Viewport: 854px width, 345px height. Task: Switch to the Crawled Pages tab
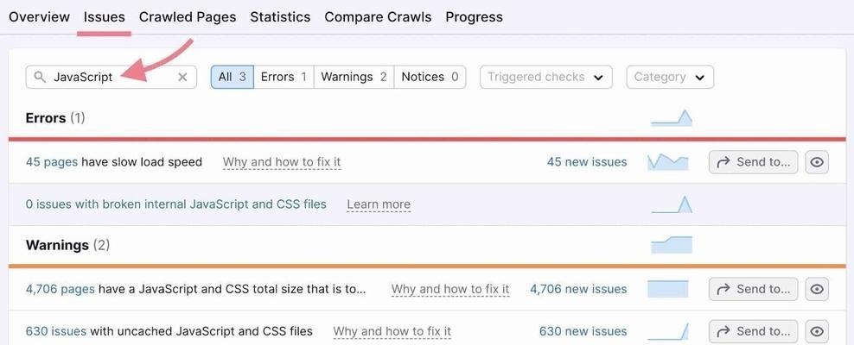[x=188, y=17]
